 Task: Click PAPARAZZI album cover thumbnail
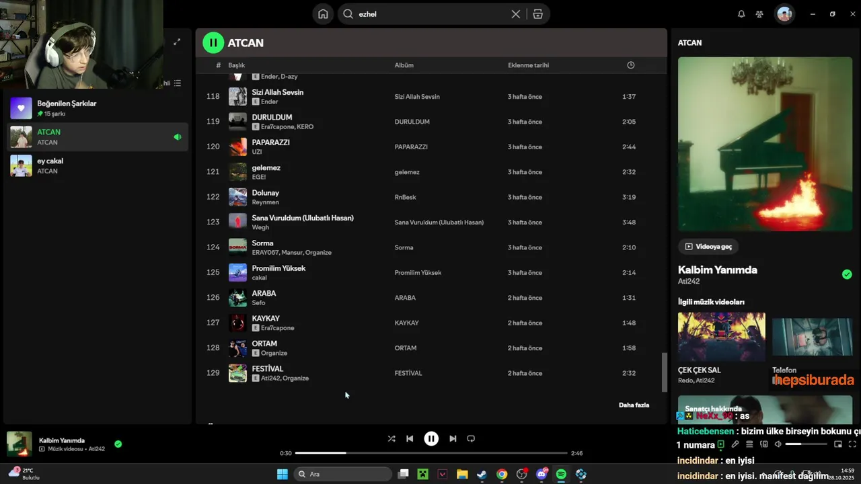pyautogui.click(x=237, y=147)
